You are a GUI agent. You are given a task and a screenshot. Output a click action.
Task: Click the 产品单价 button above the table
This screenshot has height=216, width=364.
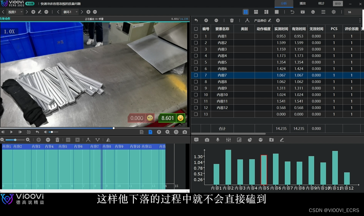pyautogui.click(x=261, y=20)
